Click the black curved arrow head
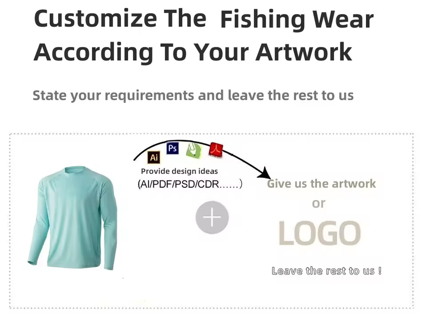Image resolution: width=430 pixels, height=313 pixels. (264, 173)
